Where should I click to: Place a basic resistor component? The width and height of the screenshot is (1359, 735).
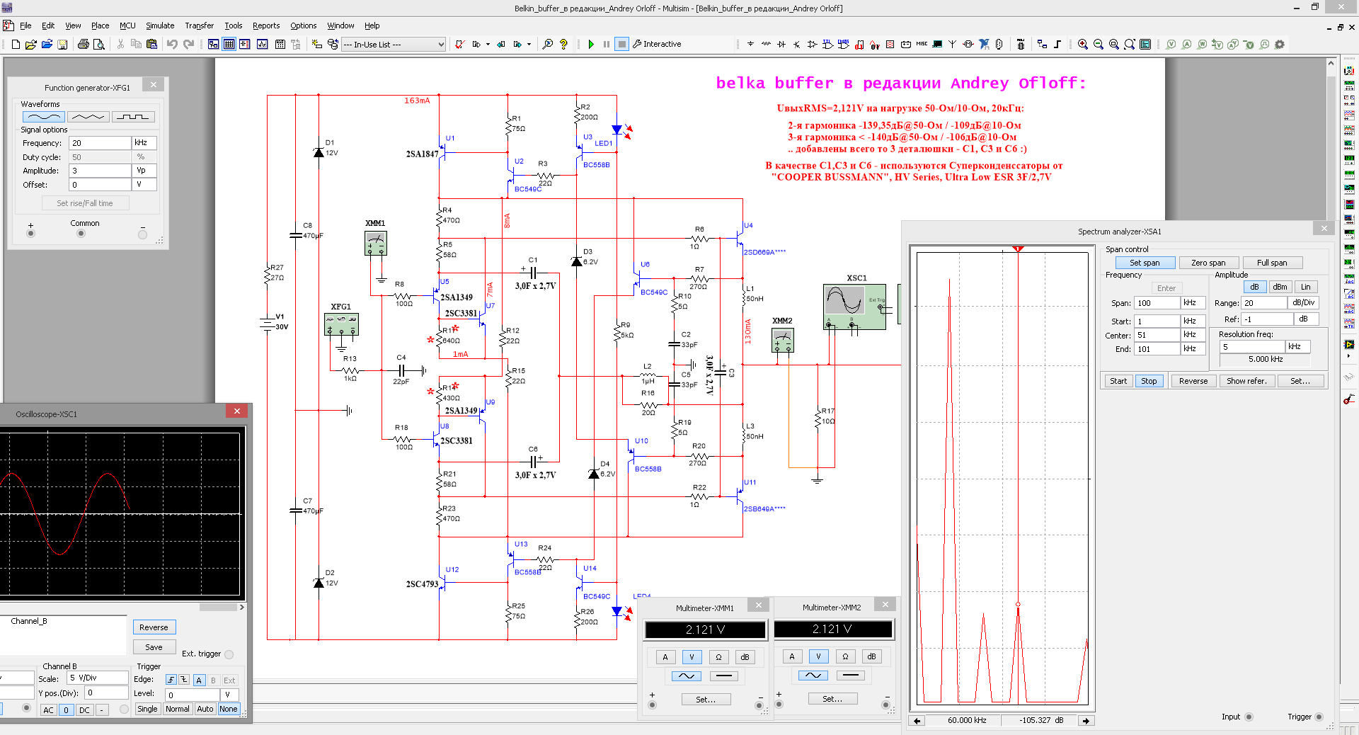pos(766,44)
